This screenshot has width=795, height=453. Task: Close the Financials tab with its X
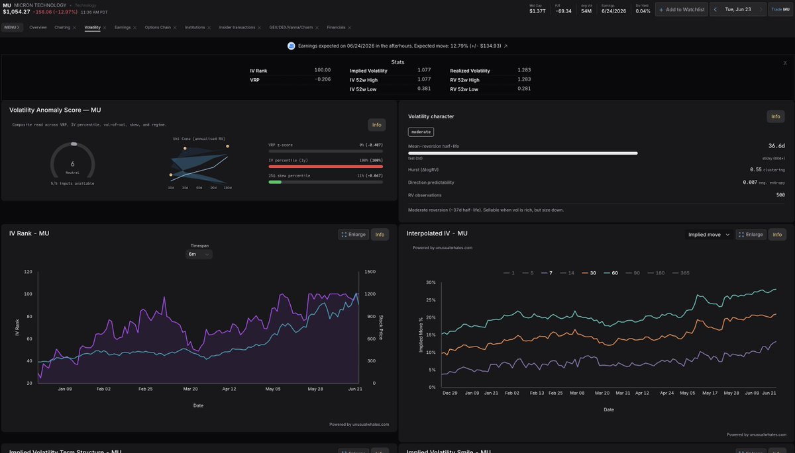tap(349, 28)
